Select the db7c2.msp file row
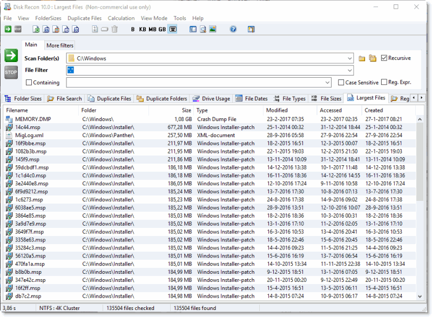Viewport: 432px width, 317px height. (210, 296)
